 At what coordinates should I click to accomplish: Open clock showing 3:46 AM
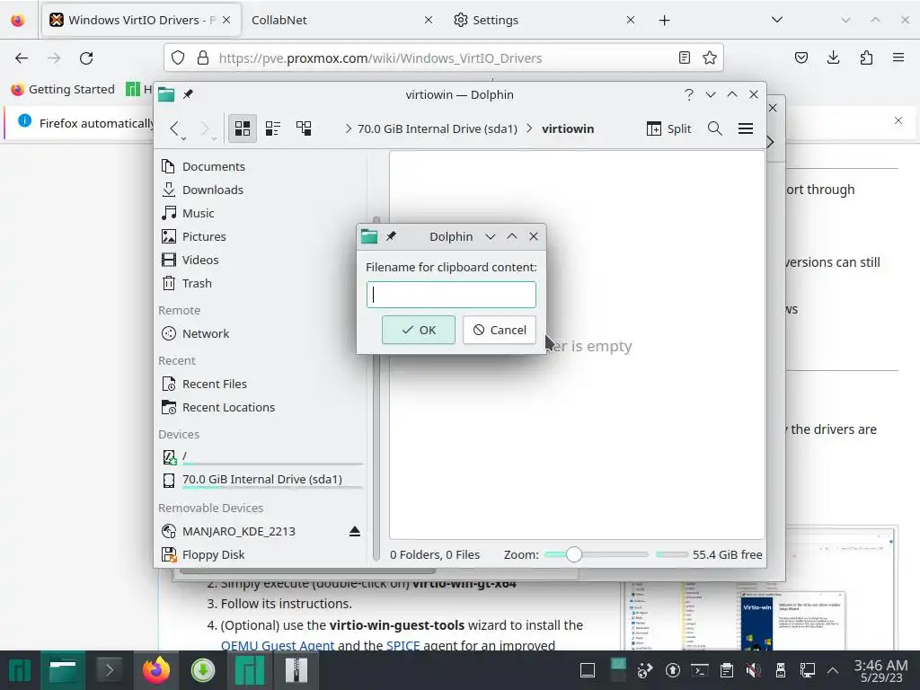[881, 670]
